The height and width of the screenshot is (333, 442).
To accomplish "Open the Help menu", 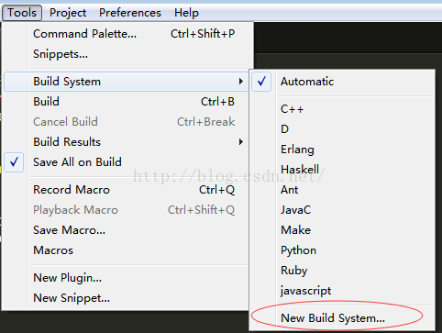I will pos(186,13).
